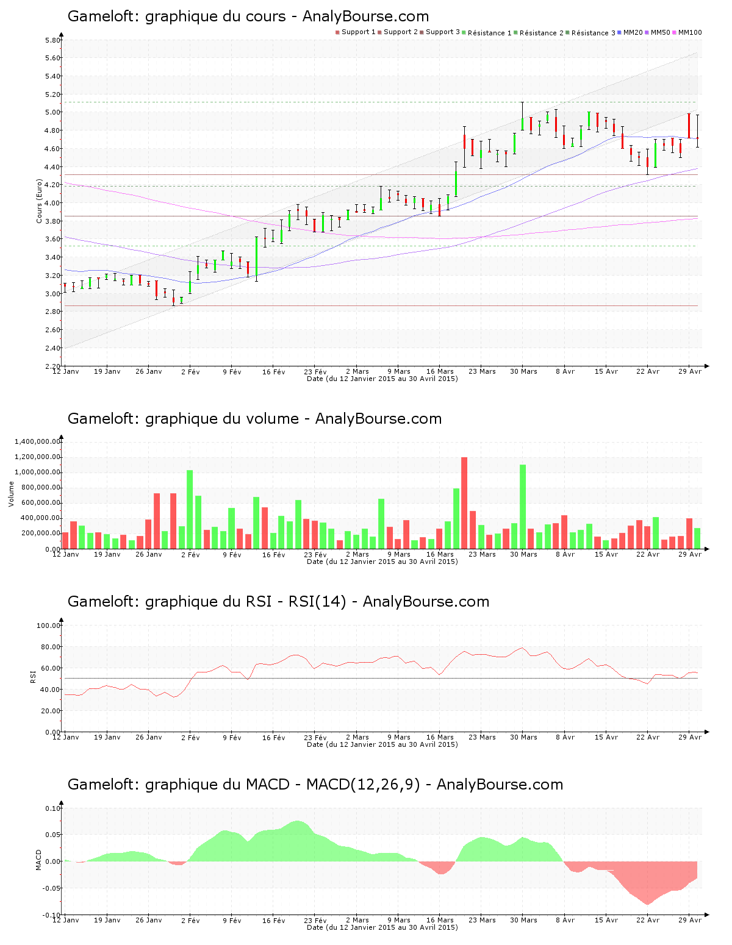Click the 100.00 value on the RSI axis

coord(49,626)
